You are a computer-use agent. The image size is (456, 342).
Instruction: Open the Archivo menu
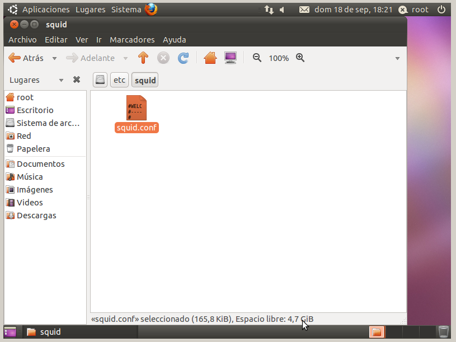22,40
